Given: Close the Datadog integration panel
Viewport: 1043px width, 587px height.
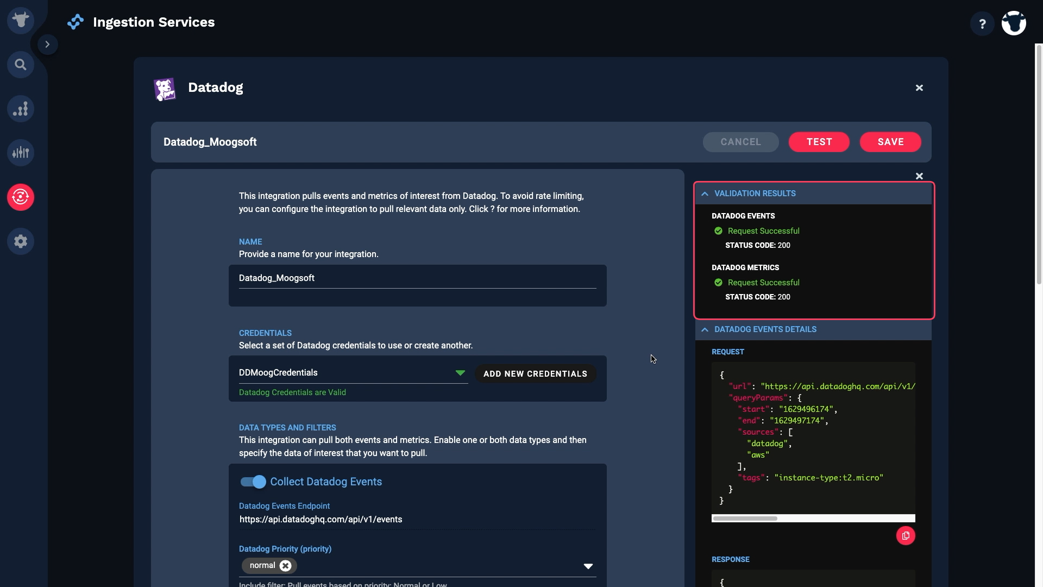Looking at the screenshot, I should (x=919, y=88).
